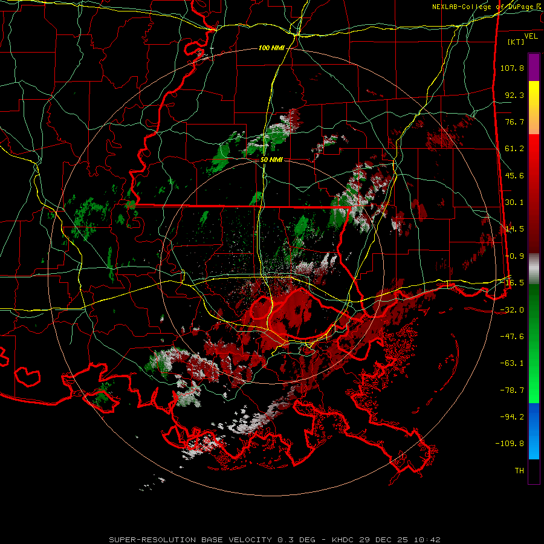
Task: Click the -0.9 value on velocity scale
Action: [x=514, y=256]
